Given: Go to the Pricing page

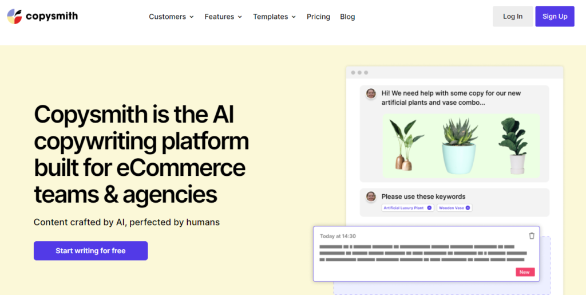Looking at the screenshot, I should (318, 17).
